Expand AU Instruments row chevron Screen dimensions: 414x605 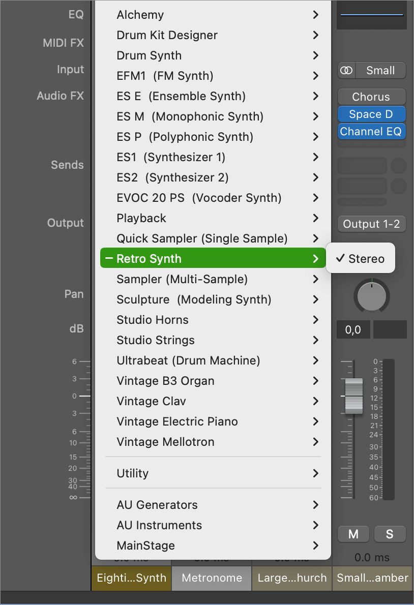[316, 525]
